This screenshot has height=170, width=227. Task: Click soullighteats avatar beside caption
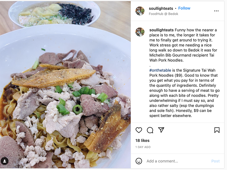point(140,32)
